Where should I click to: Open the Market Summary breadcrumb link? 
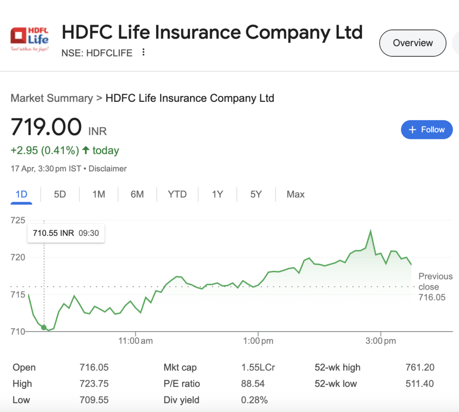pos(52,98)
